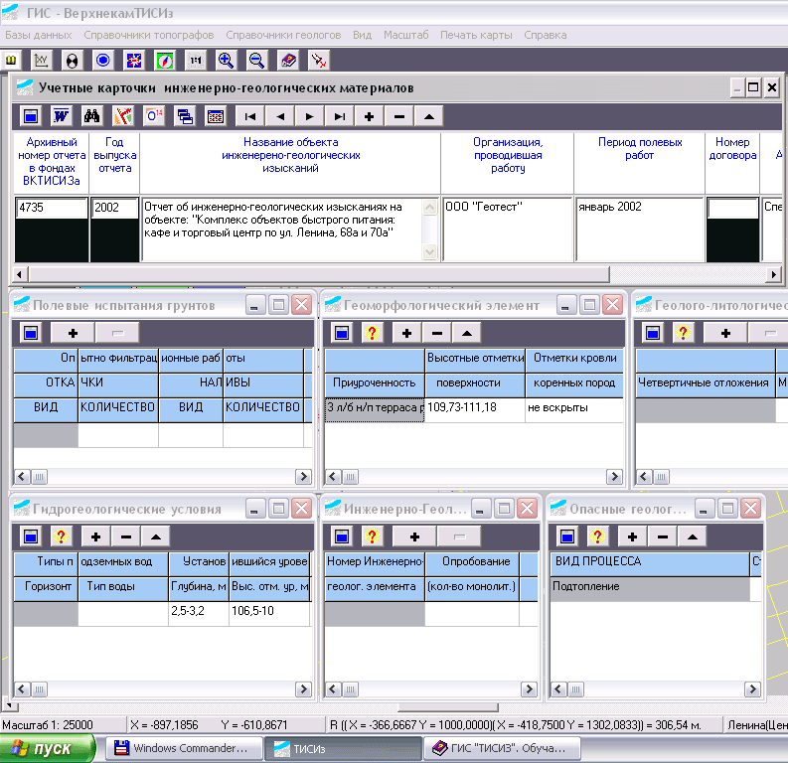Open Справочники топографов menu
Viewport: 788px width, 763px height.
149,35
